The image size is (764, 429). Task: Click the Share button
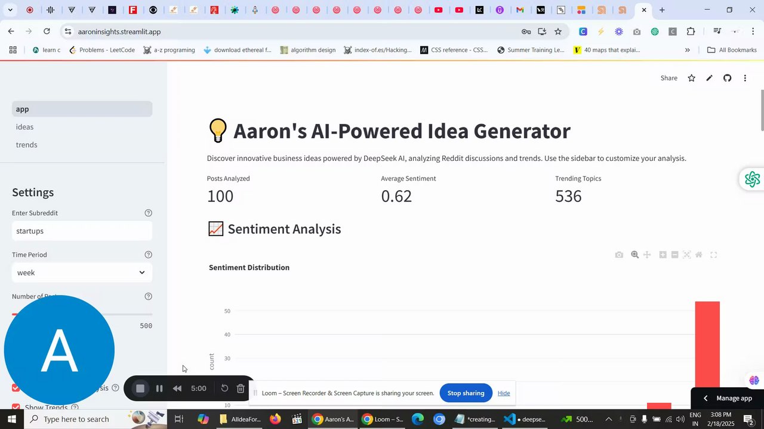click(668, 78)
